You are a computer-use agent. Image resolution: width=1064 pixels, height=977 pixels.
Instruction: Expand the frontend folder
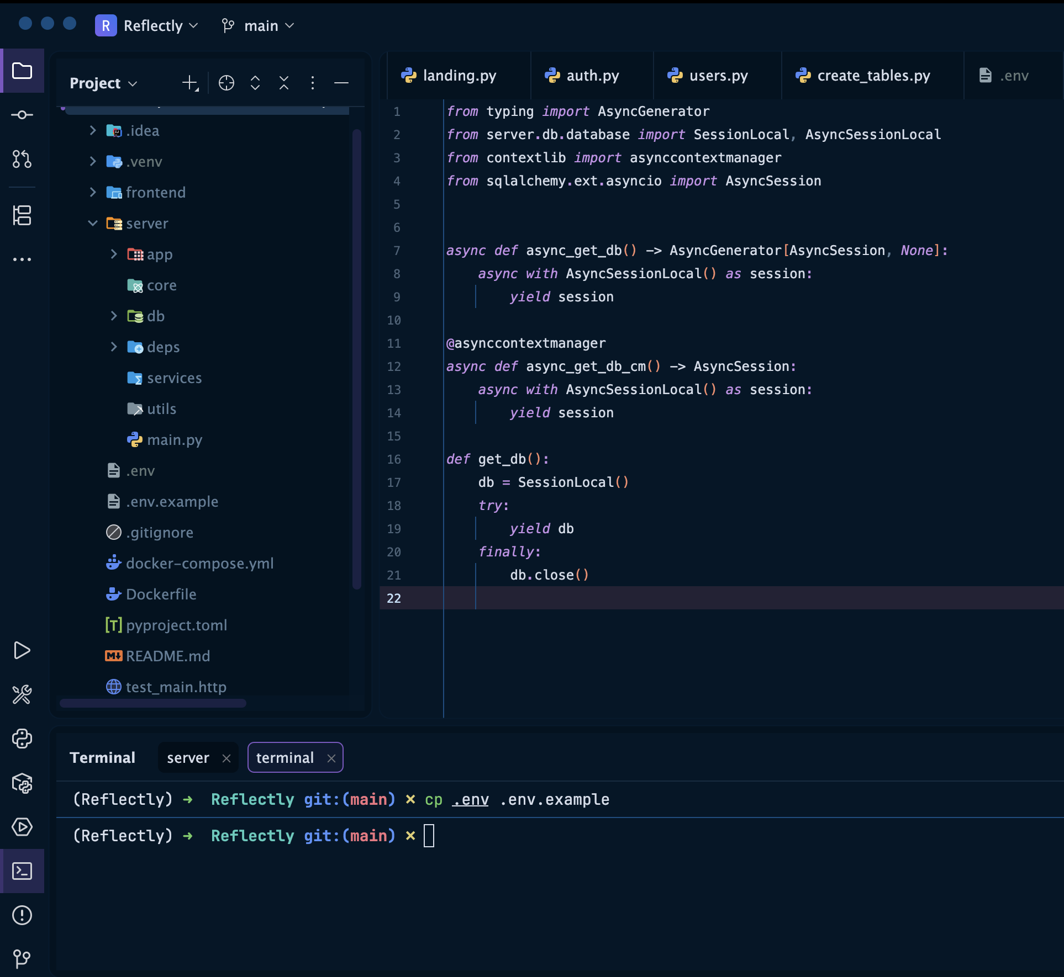(x=93, y=192)
